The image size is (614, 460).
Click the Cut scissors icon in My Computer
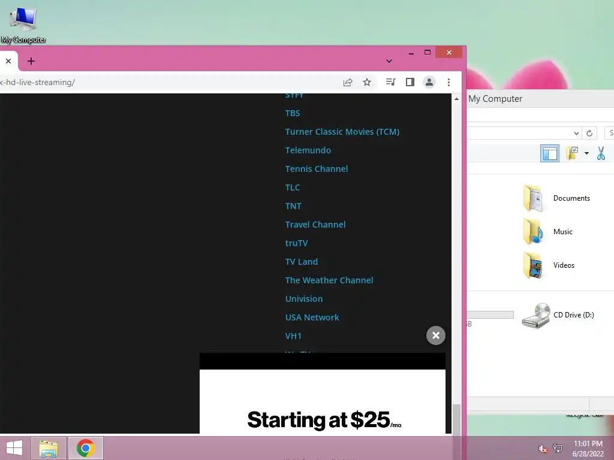coord(601,153)
